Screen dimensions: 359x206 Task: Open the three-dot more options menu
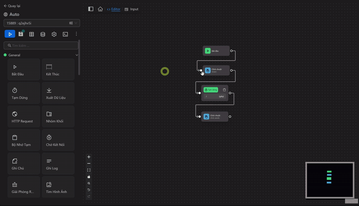coord(76,34)
